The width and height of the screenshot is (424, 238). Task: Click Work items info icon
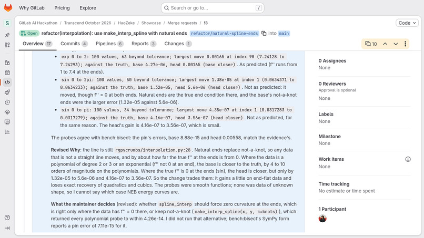coord(408,159)
